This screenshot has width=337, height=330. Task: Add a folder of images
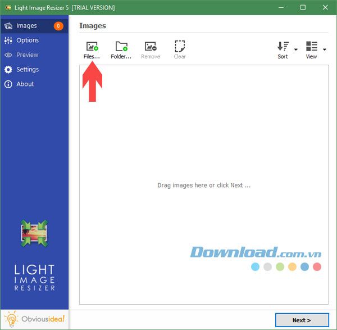[x=121, y=50]
